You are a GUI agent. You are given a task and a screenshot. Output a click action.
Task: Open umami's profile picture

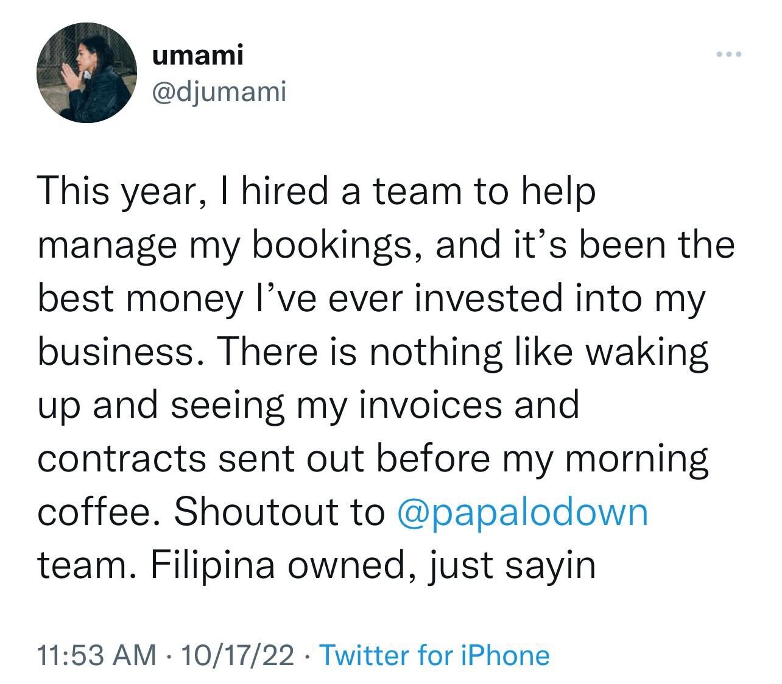click(86, 73)
